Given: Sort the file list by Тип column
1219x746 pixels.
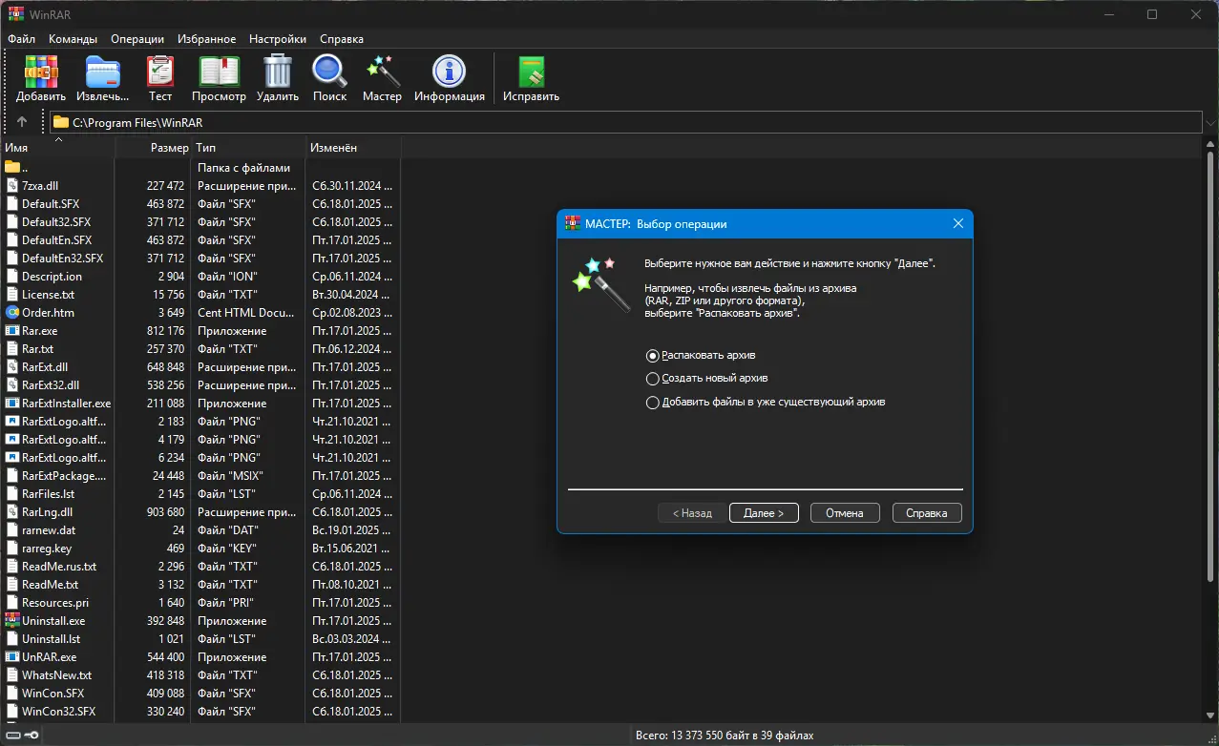Looking at the screenshot, I should [248, 148].
